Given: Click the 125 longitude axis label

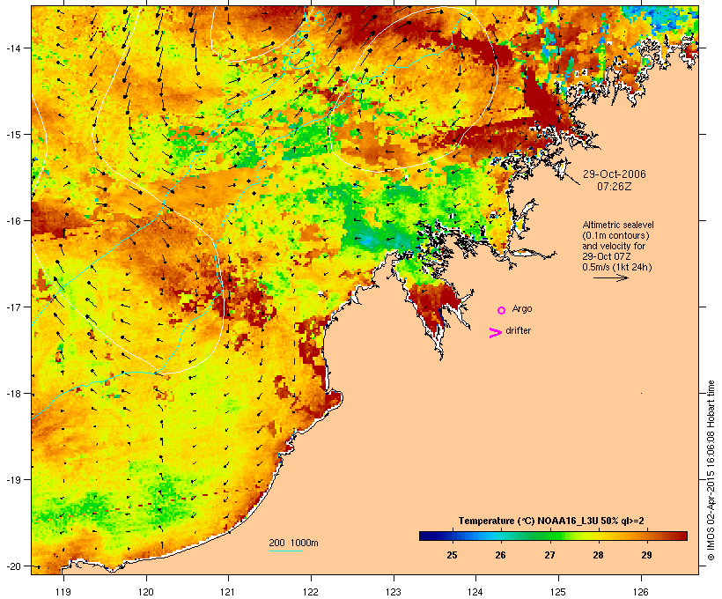Looking at the screenshot, I should point(558,592).
